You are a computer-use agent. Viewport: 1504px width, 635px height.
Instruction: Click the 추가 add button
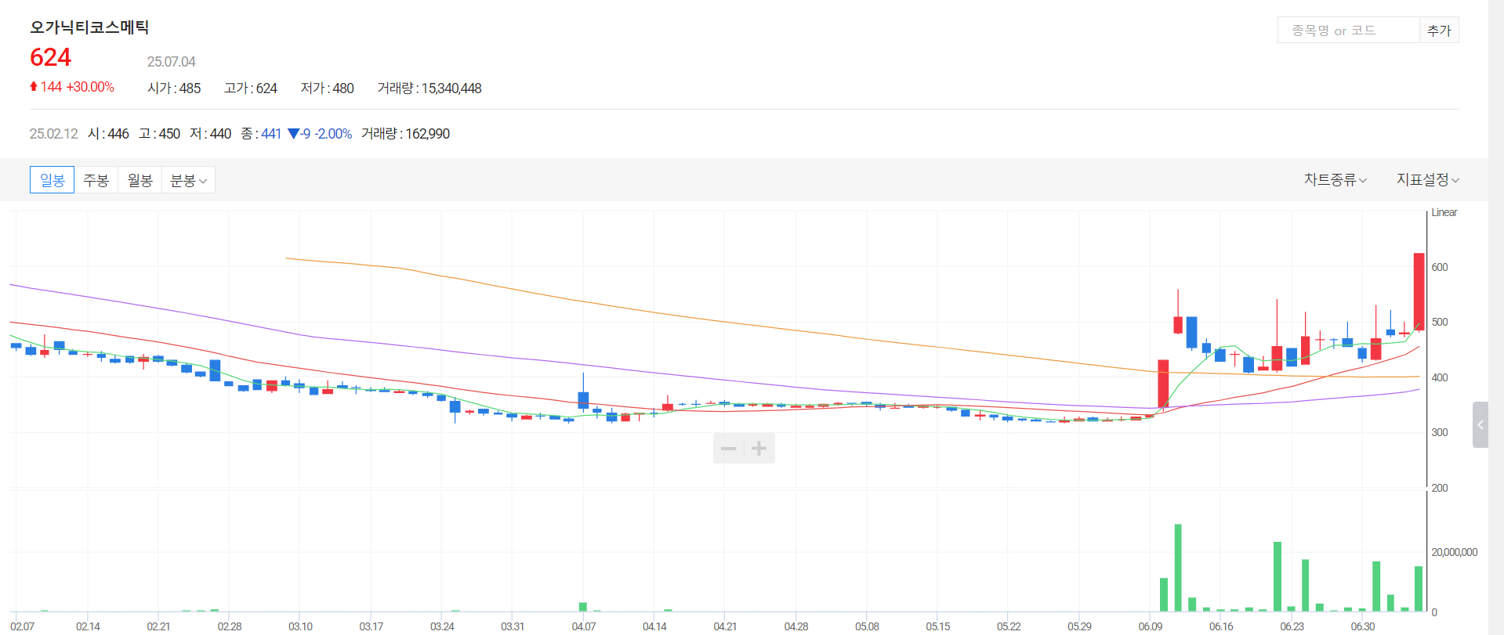coord(1439,31)
